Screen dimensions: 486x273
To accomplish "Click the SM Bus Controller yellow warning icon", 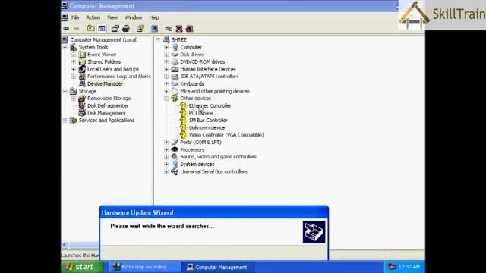I will coord(183,120).
